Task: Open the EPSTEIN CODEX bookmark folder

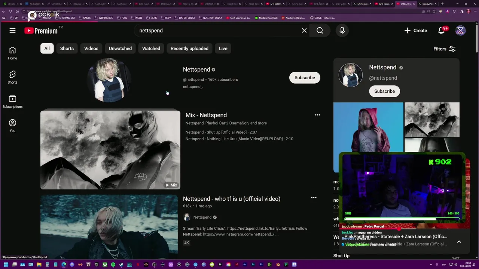Action: (x=186, y=18)
